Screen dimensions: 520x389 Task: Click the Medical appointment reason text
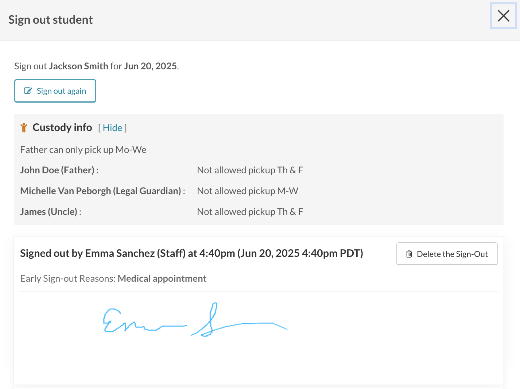pos(162,278)
